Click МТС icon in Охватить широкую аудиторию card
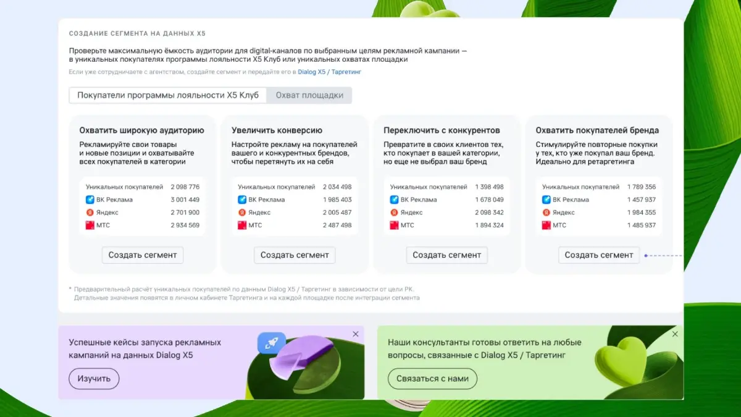The width and height of the screenshot is (741, 417). (90, 225)
